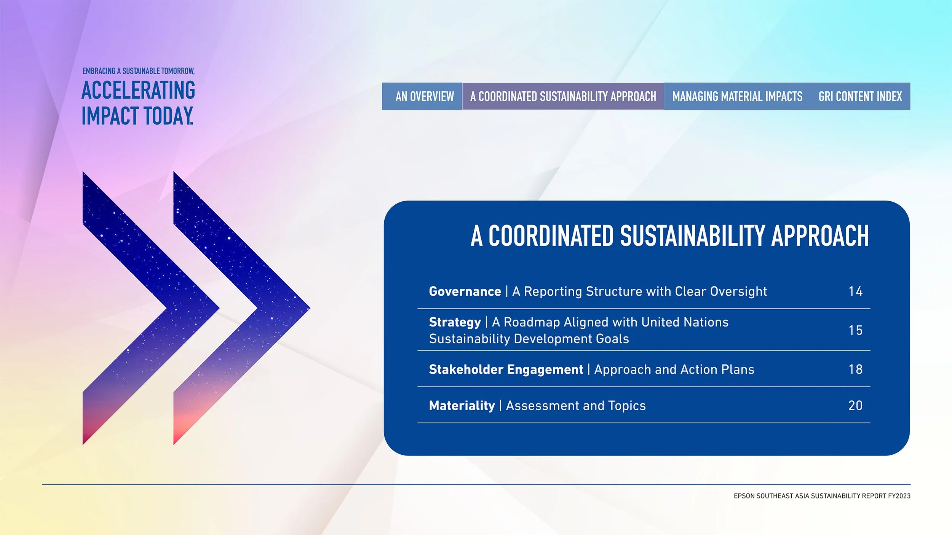This screenshot has width=952, height=535.
Task: Click page number 18
Action: coord(855,369)
